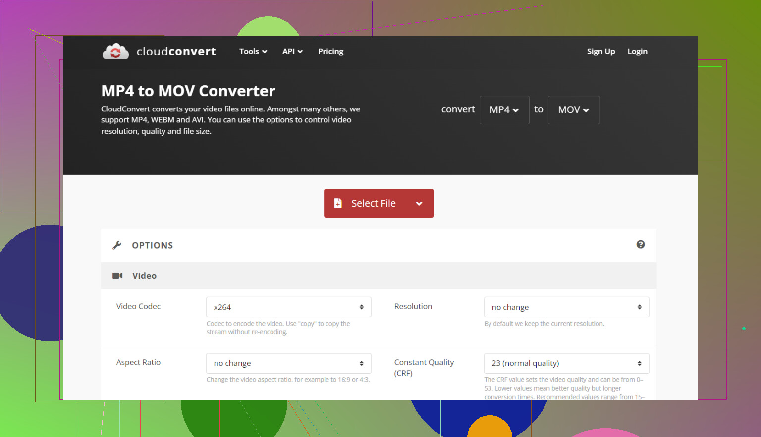Screen dimensions: 761x437
Task: Click the file-plus icon on Select File
Action: (x=338, y=203)
